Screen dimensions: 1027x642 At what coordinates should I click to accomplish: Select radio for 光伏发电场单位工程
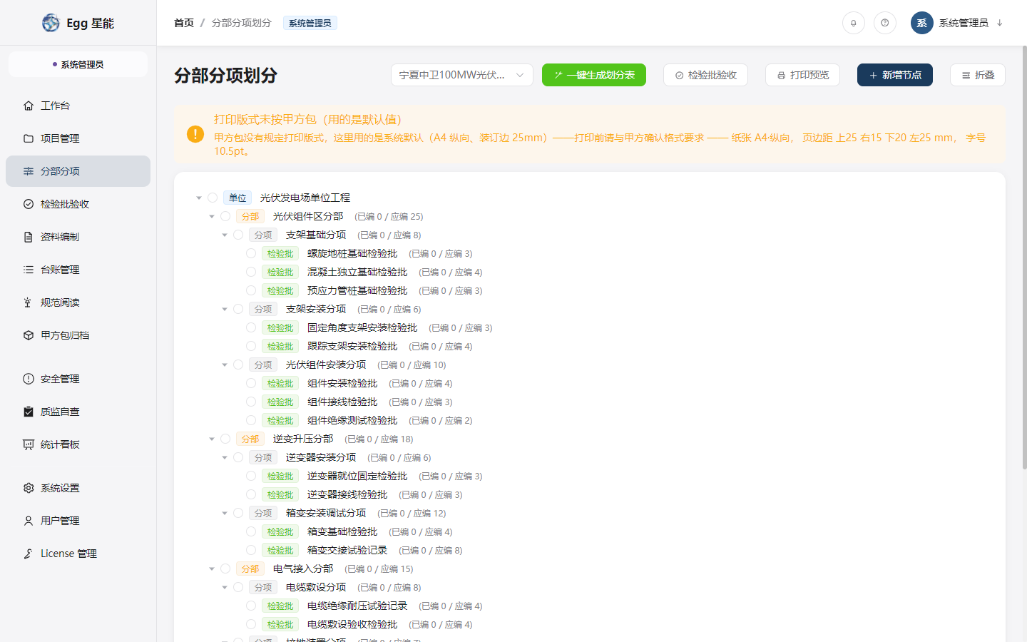[213, 198]
